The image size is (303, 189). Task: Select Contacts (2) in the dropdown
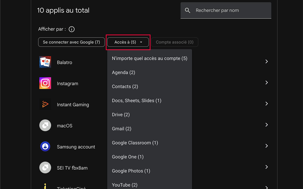point(150,87)
